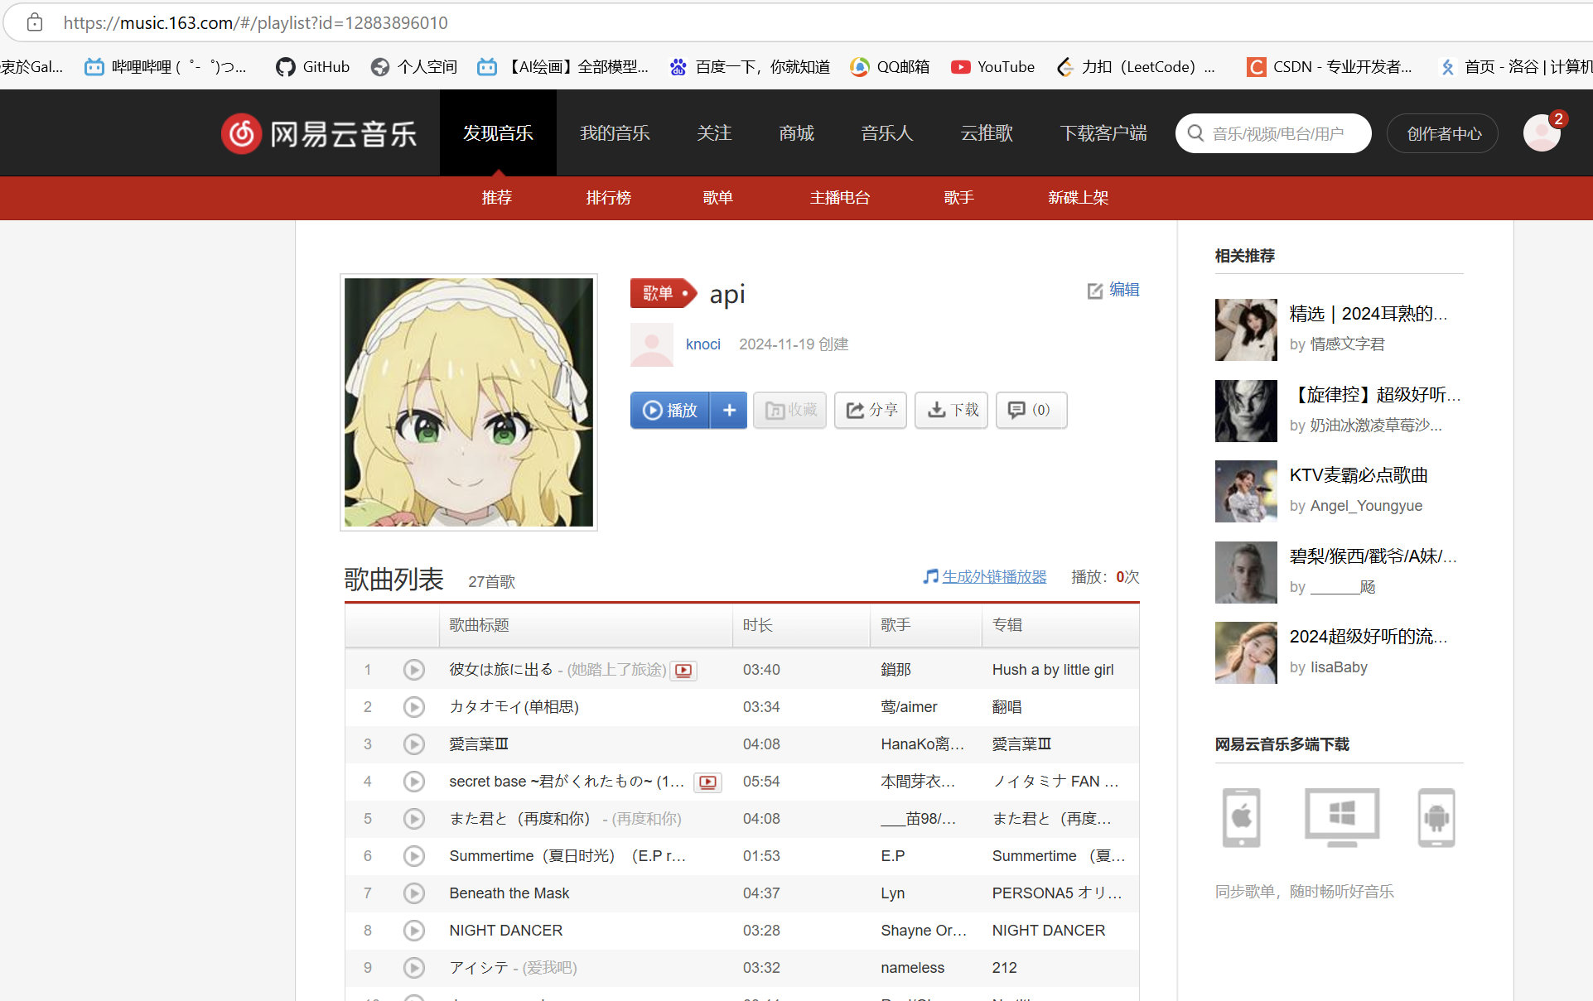Play song カタオモイ(单相思)
Screen dimensions: 1593x1001
pos(414,707)
